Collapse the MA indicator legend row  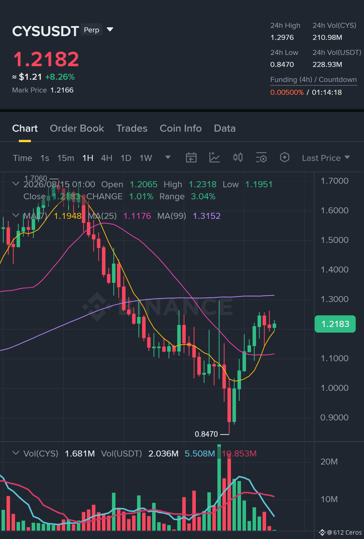16,215
